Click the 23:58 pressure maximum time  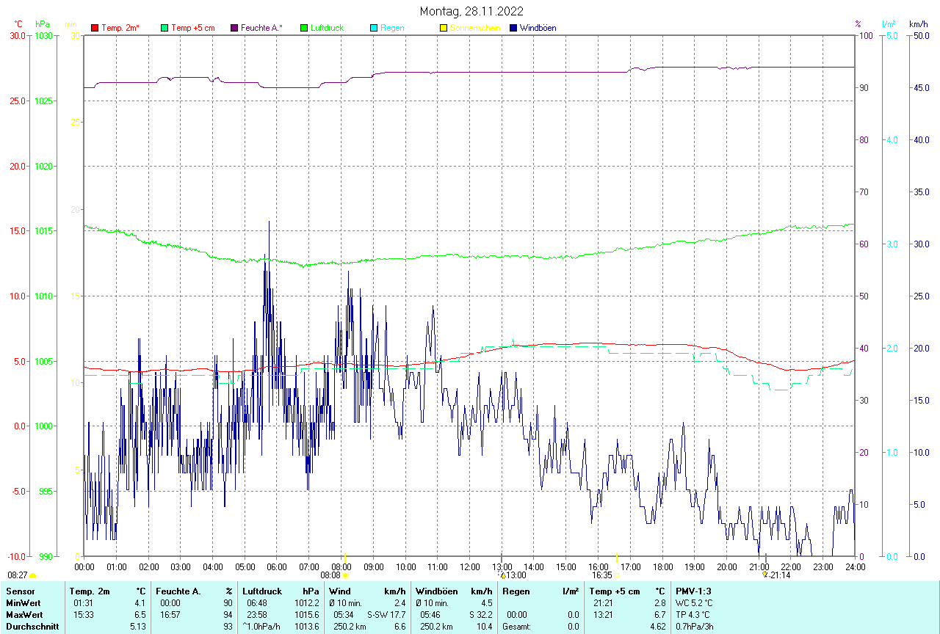(257, 615)
